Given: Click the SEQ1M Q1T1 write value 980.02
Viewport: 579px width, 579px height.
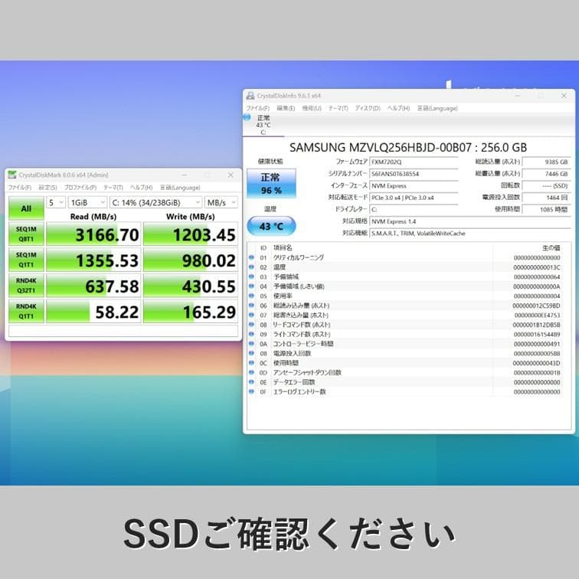Looking at the screenshot, I should coord(191,260).
